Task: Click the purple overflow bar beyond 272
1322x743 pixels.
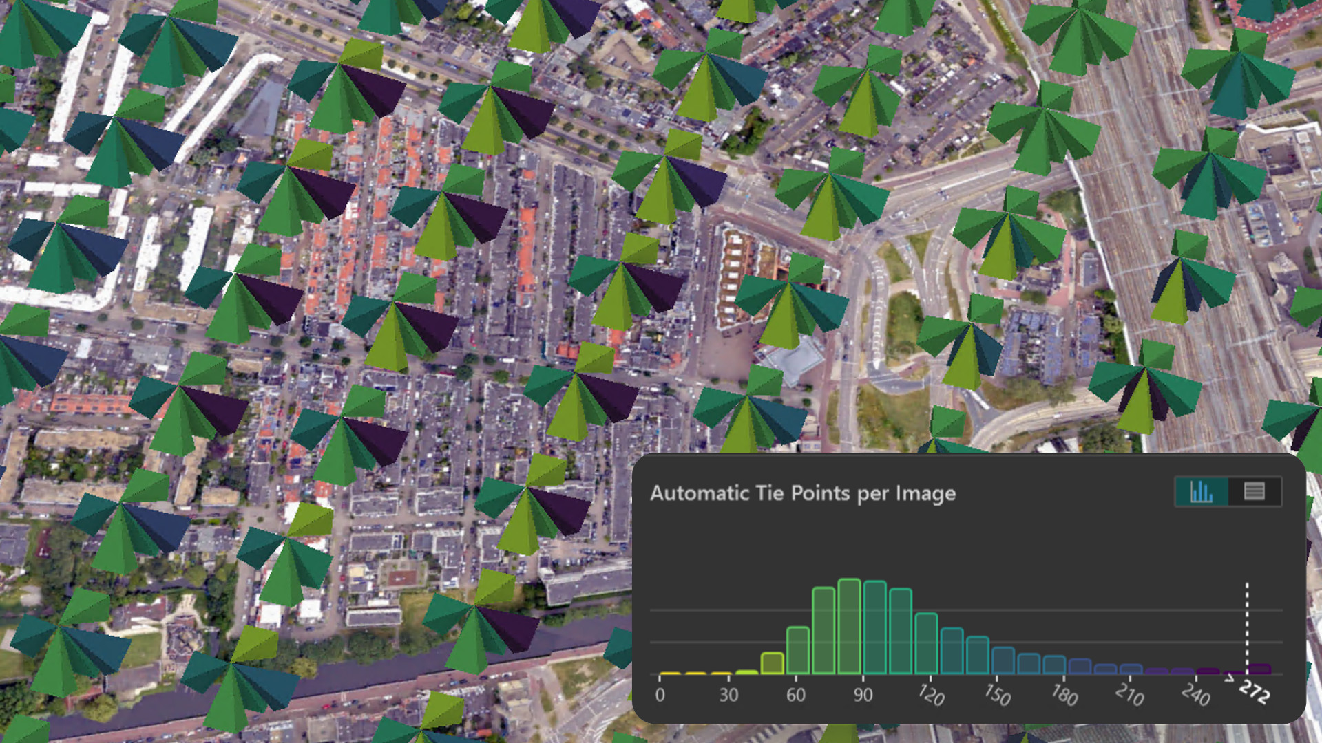Action: click(1259, 669)
